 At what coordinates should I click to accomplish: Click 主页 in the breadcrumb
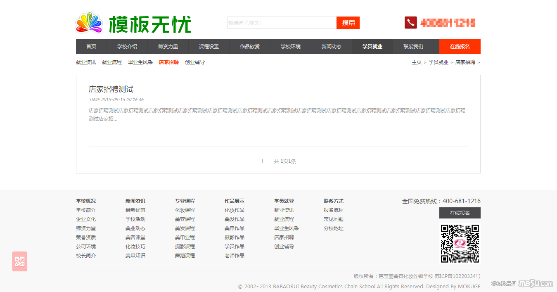pyautogui.click(x=416, y=62)
